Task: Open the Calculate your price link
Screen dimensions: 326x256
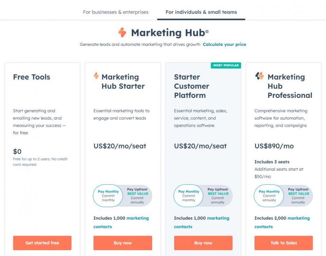Action: click(x=224, y=45)
